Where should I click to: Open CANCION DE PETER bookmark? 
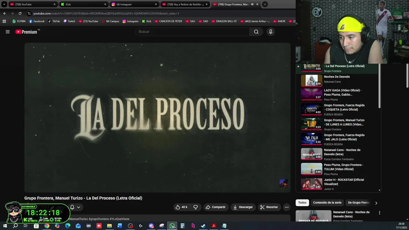(x=168, y=21)
